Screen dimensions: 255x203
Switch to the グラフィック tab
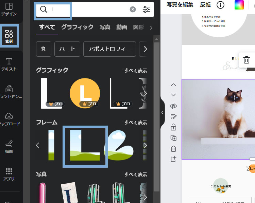(77, 27)
